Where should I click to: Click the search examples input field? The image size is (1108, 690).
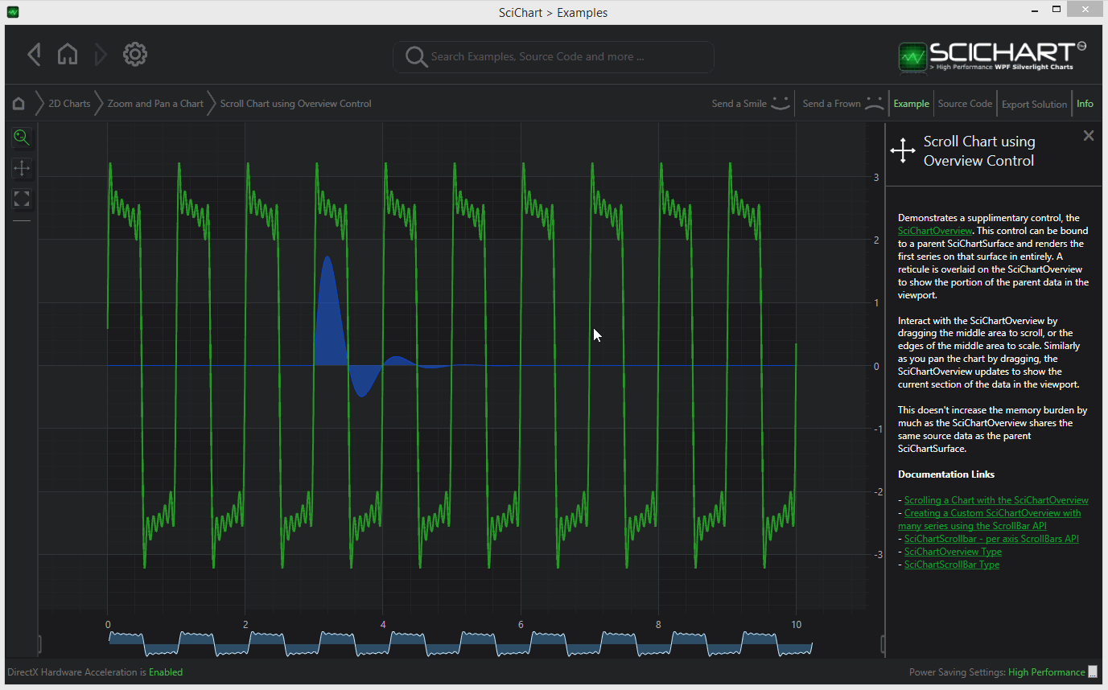pos(553,56)
